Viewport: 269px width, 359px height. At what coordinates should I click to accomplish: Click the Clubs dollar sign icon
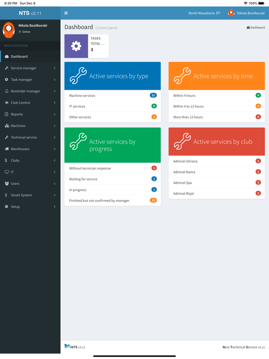click(6, 160)
